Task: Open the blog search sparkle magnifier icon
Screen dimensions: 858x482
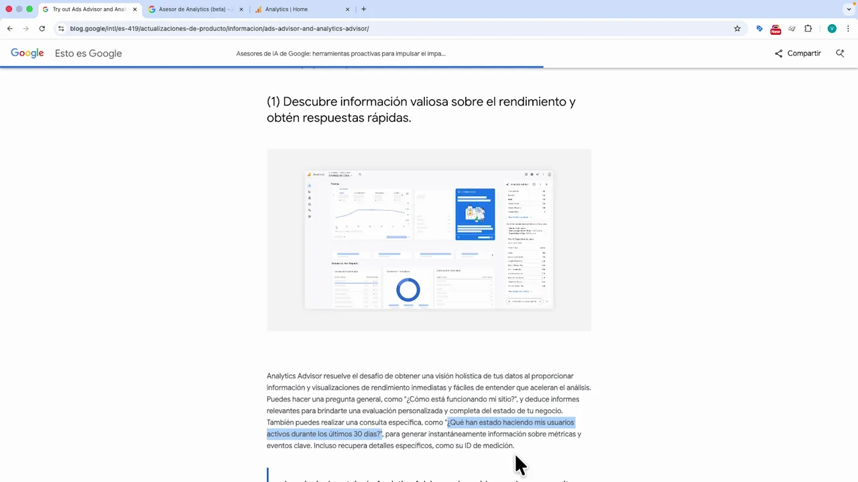Action: (x=840, y=54)
